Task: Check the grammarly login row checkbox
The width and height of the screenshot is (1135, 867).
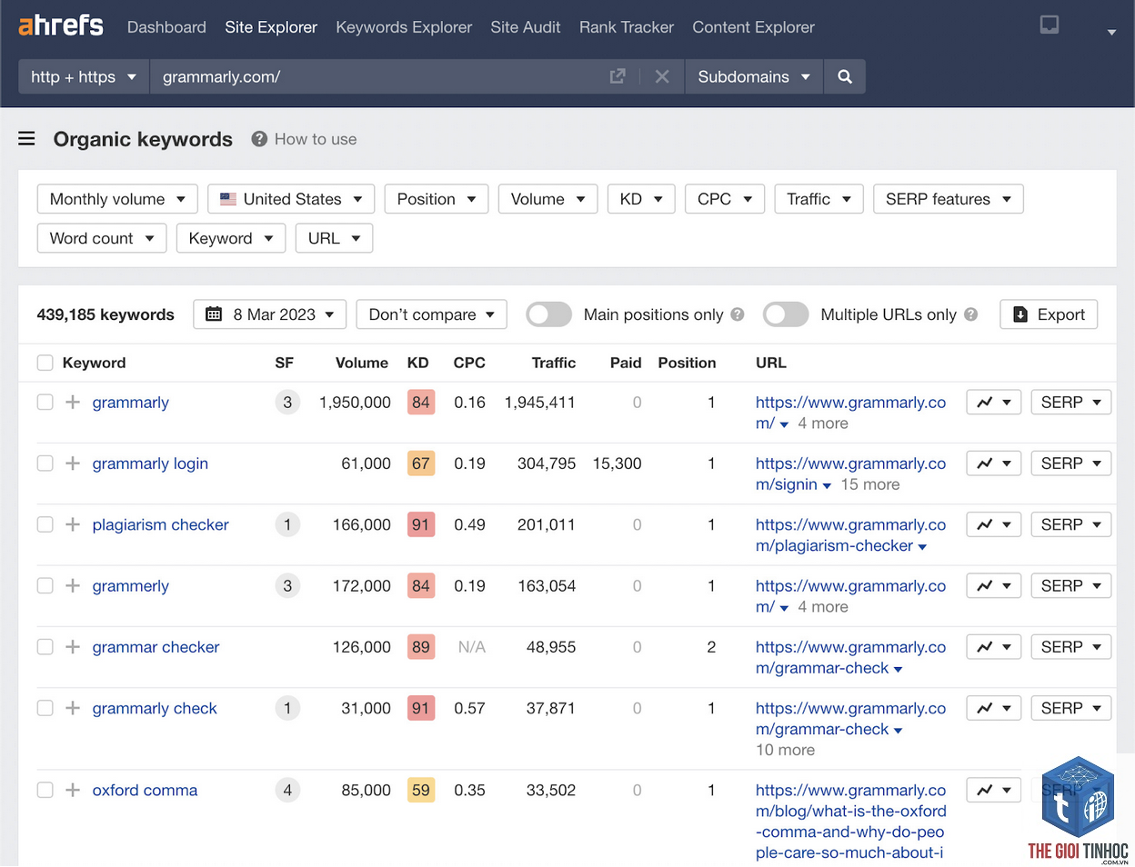Action: pos(45,463)
